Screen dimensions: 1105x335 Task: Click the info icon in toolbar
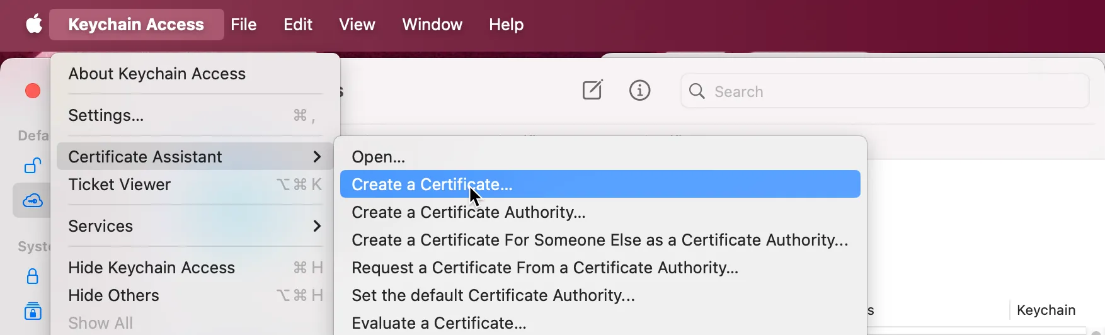pos(640,91)
